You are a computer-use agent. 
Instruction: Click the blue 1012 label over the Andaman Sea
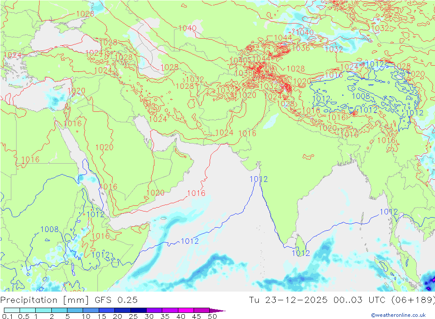388,212
